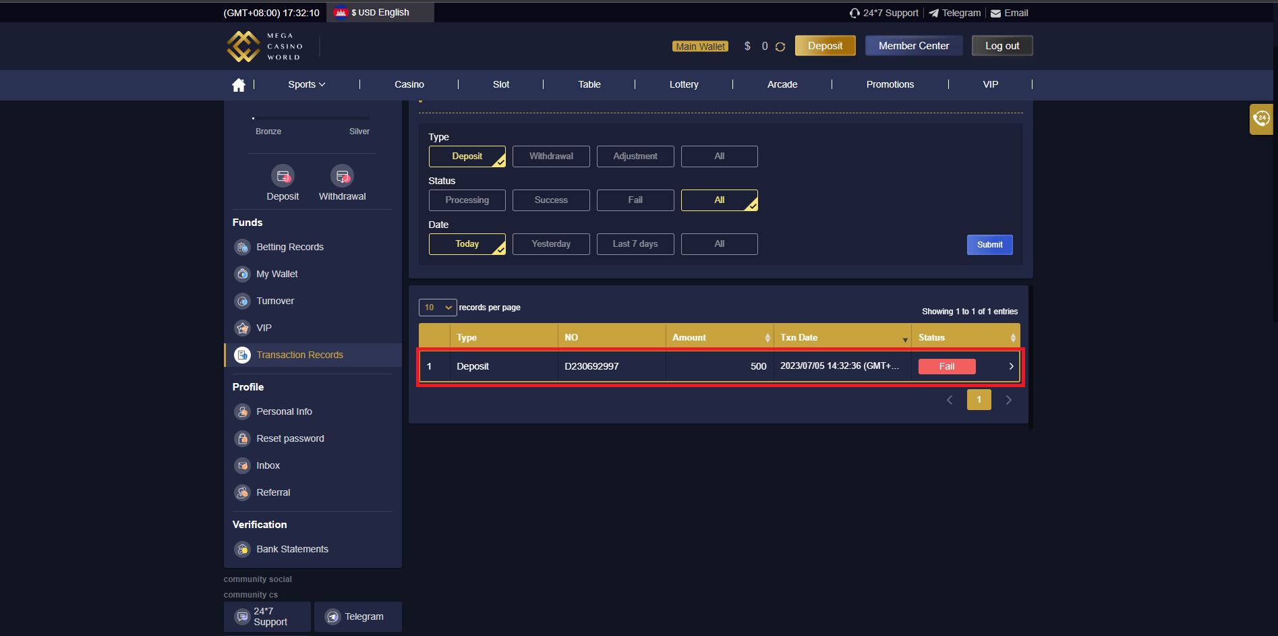The height and width of the screenshot is (636, 1278).
Task: Open the Arcade menu
Action: pos(782,84)
